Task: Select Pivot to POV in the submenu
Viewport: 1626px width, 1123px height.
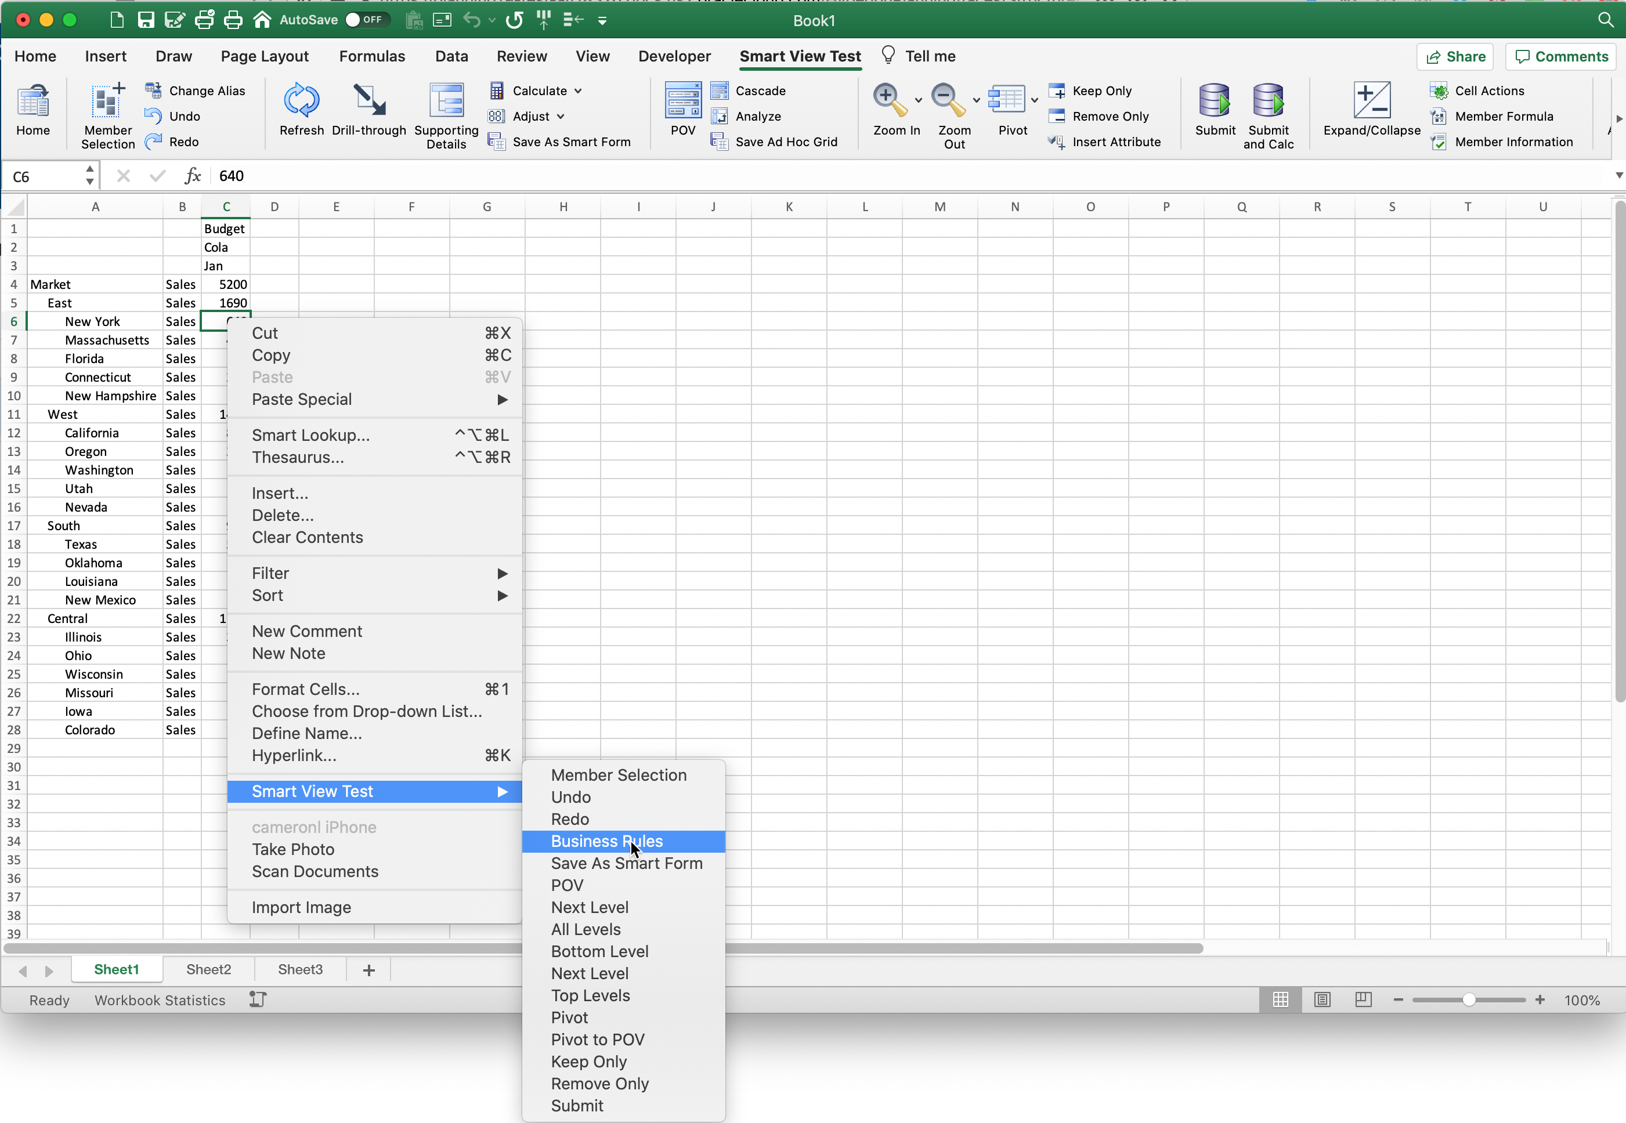Action: [624, 1039]
